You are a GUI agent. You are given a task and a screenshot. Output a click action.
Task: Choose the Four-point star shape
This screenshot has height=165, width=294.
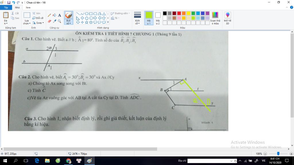tap(82, 22)
